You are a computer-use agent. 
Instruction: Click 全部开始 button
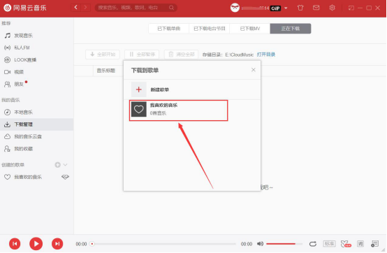103,55
